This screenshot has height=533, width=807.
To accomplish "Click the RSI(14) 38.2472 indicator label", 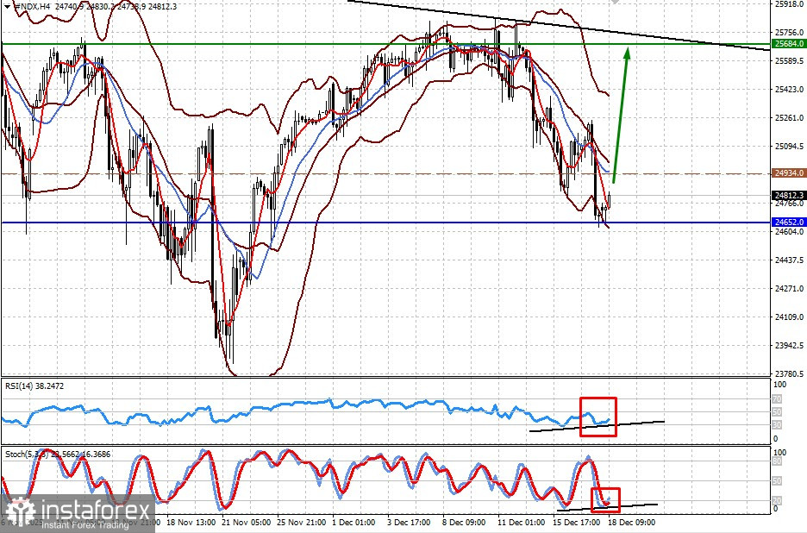I will pos(34,386).
